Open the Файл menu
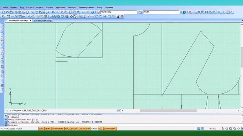This screenshot has width=243, height=136. (x=5, y=8)
